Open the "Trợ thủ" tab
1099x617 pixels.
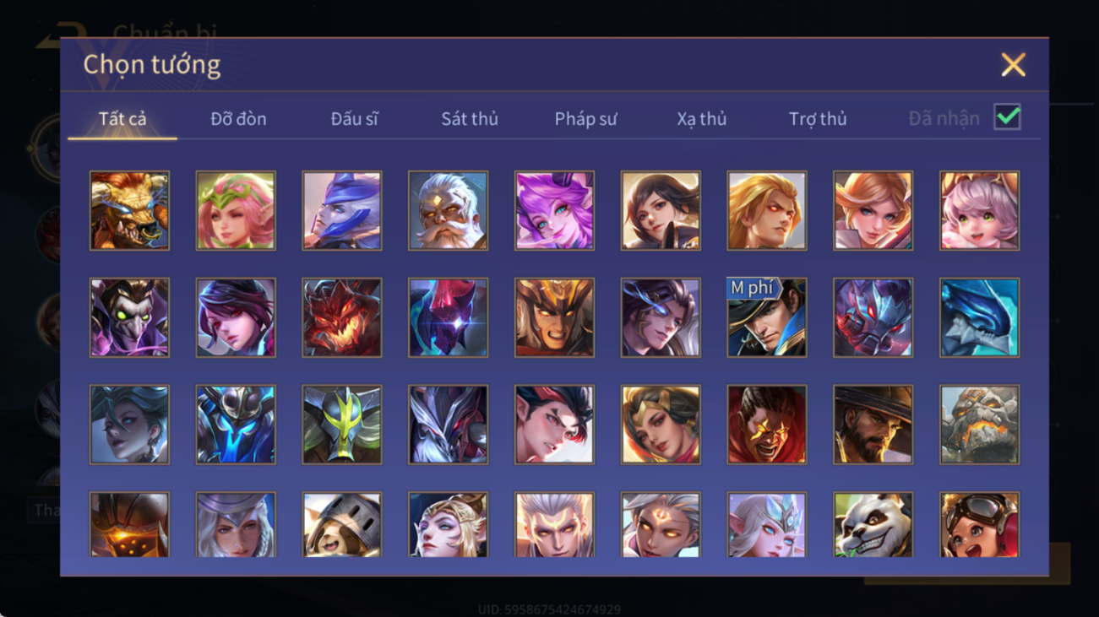818,119
